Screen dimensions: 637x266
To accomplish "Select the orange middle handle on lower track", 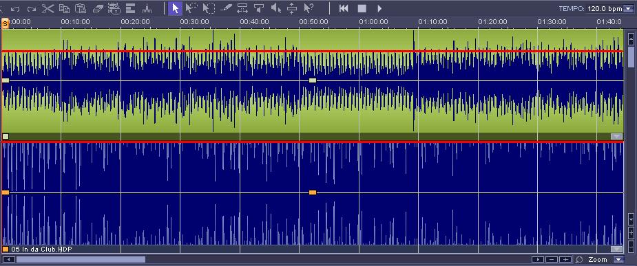I will click(x=313, y=192).
